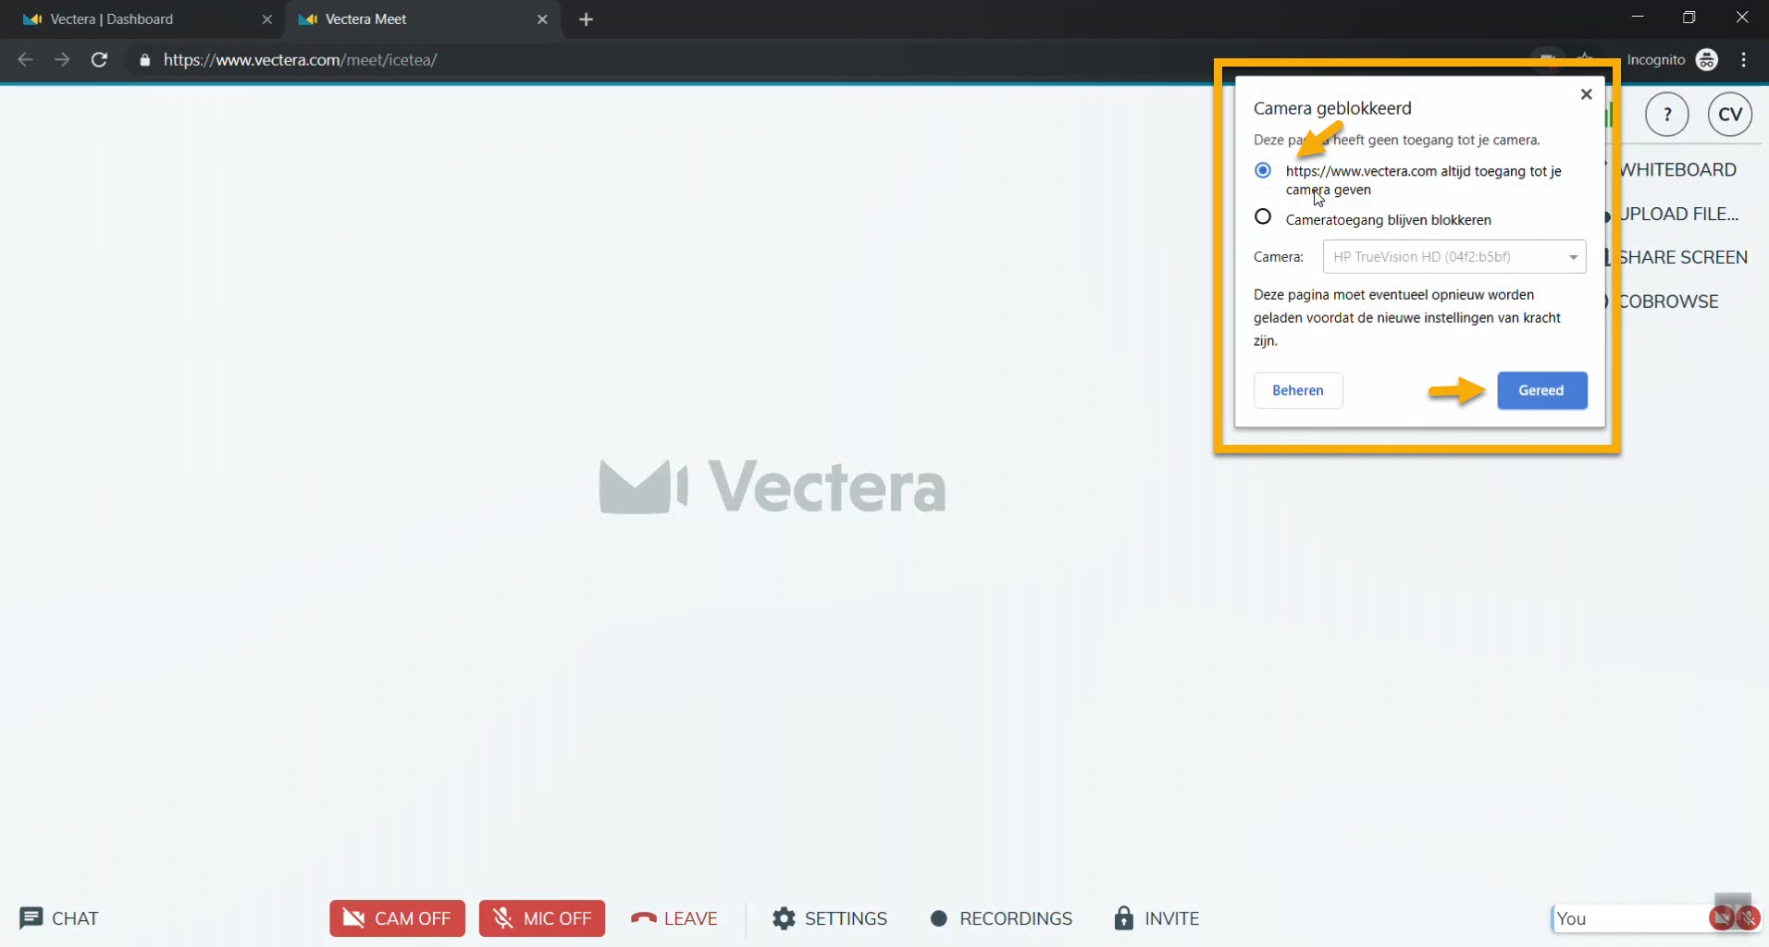Screen dimensions: 1769x947
Task: Open Chrome three-dot menu
Action: click(1744, 60)
